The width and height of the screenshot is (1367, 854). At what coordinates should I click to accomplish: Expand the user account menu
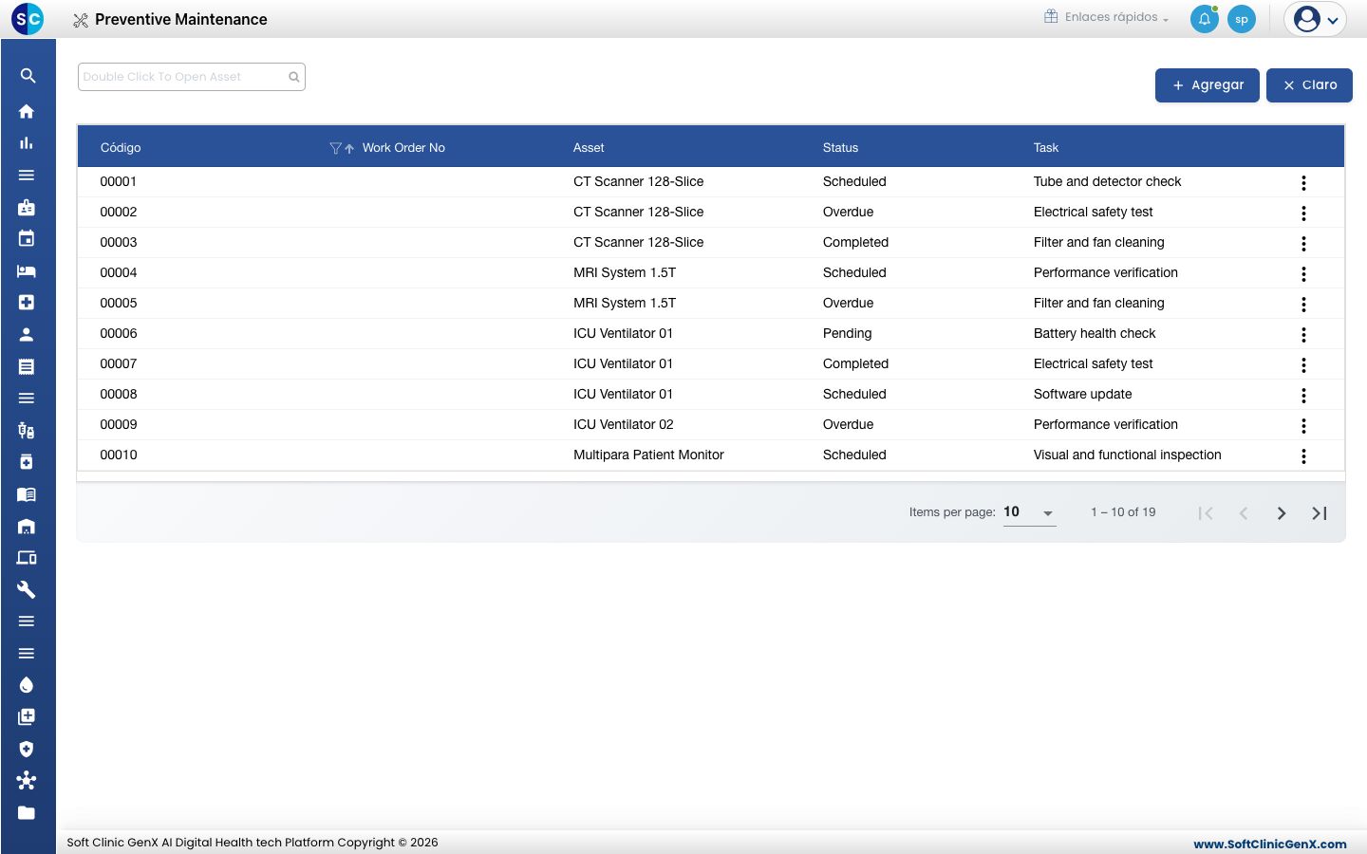[x=1316, y=19]
